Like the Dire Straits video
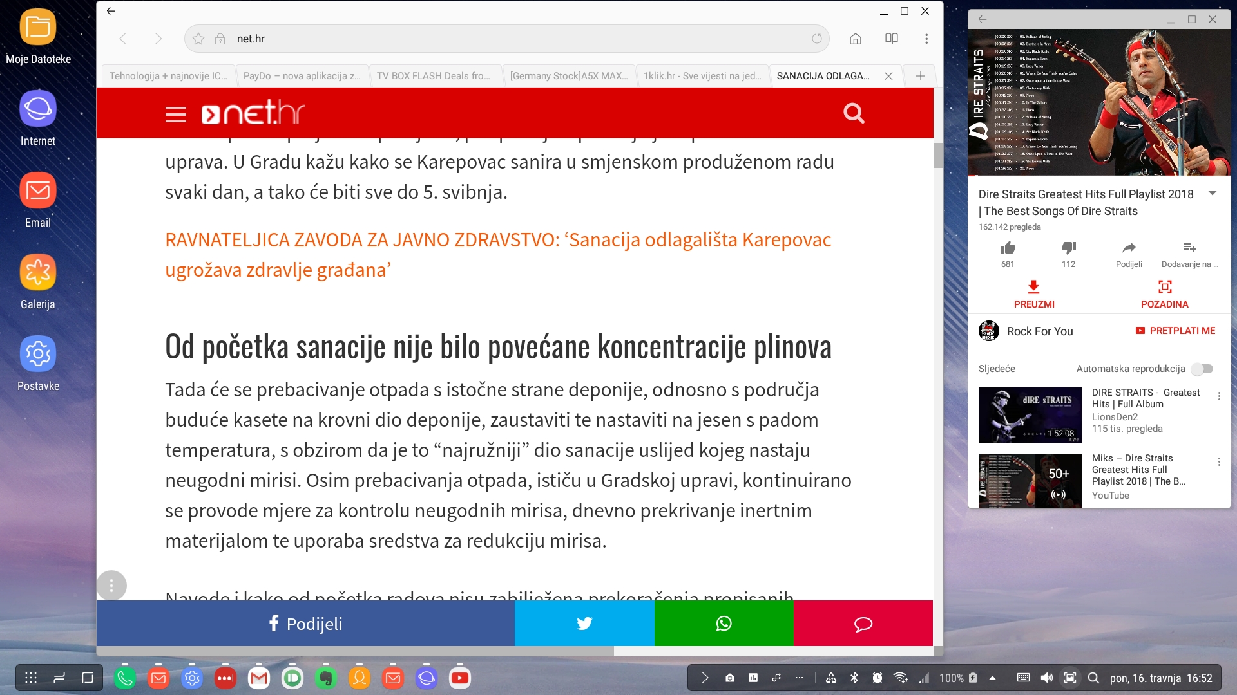This screenshot has width=1237, height=695. (1008, 248)
